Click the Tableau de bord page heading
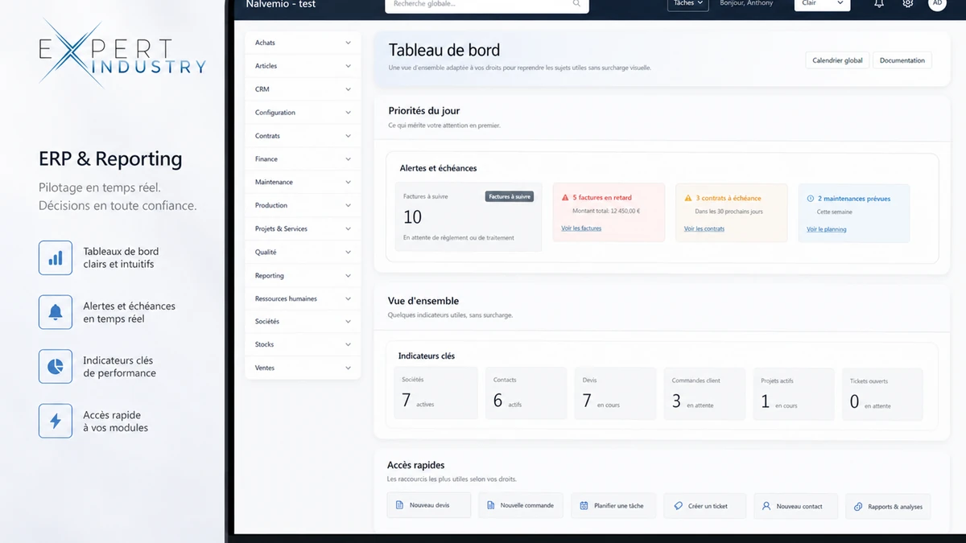The width and height of the screenshot is (966, 543). tap(444, 51)
